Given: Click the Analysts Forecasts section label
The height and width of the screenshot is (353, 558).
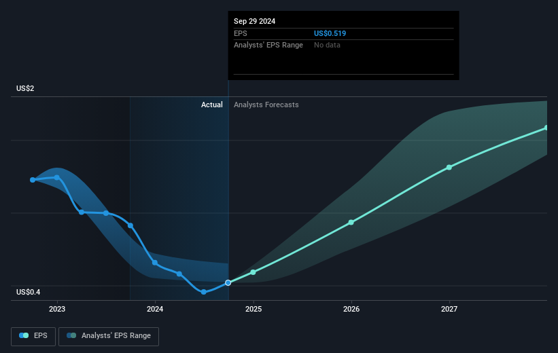Looking at the screenshot, I should (x=266, y=105).
